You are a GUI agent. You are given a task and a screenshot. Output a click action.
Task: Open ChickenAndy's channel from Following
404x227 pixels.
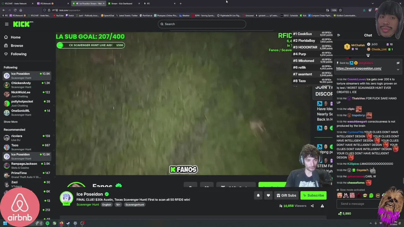pos(27,85)
